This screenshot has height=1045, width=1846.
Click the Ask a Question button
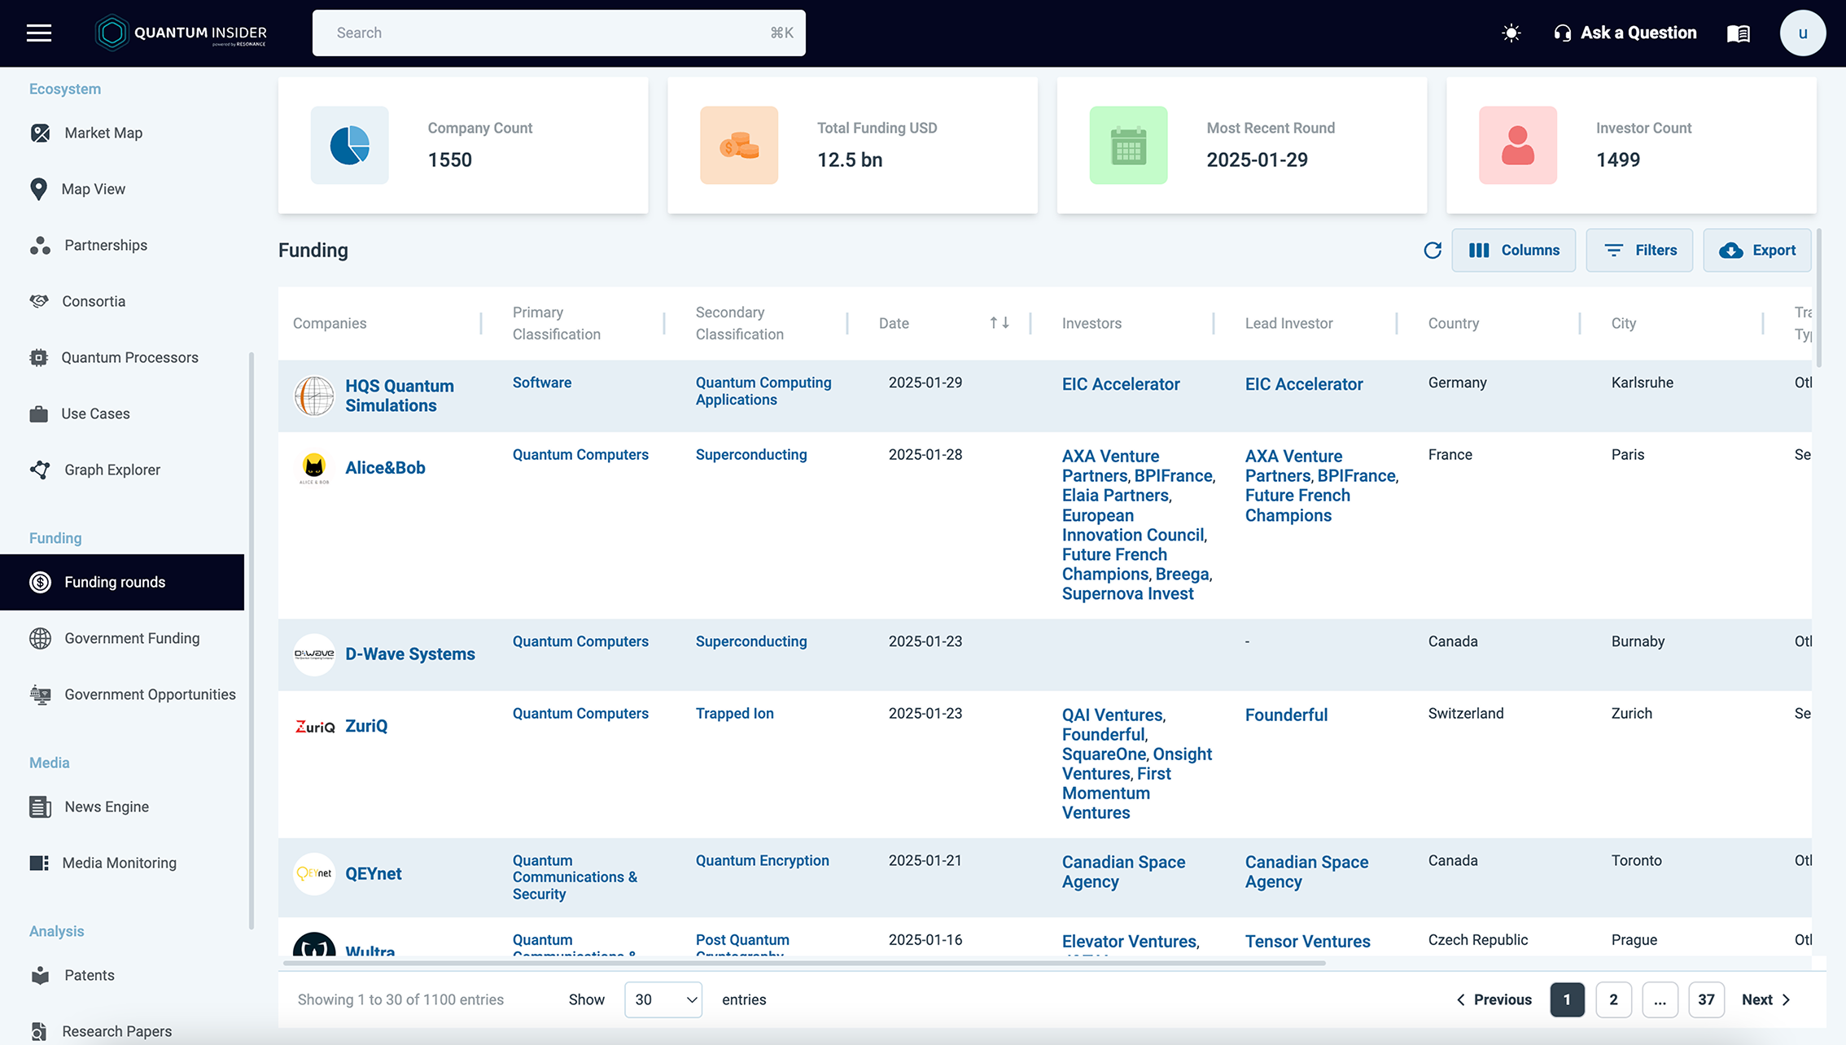pyautogui.click(x=1625, y=33)
